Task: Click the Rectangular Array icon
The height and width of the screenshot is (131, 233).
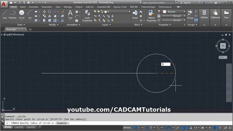Action: point(55,20)
